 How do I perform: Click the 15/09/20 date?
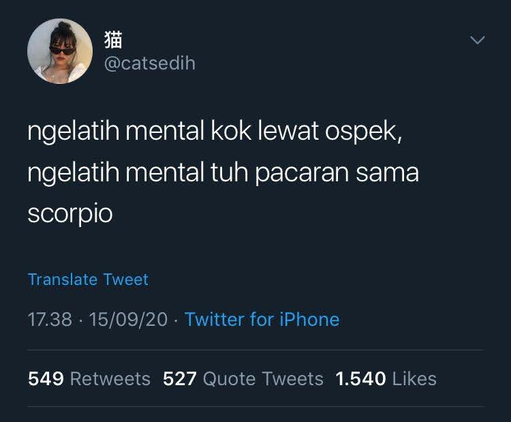128,319
